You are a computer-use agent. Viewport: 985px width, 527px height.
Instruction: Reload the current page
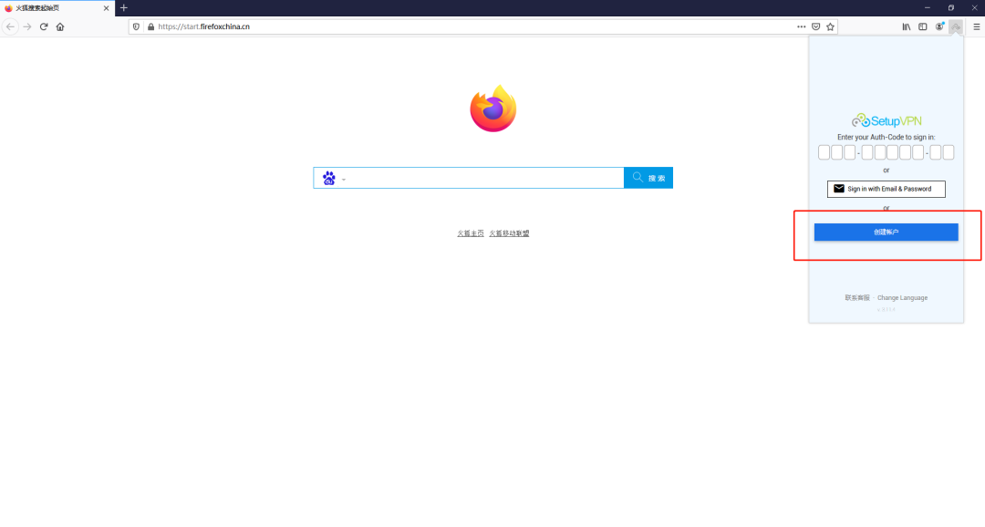point(43,26)
